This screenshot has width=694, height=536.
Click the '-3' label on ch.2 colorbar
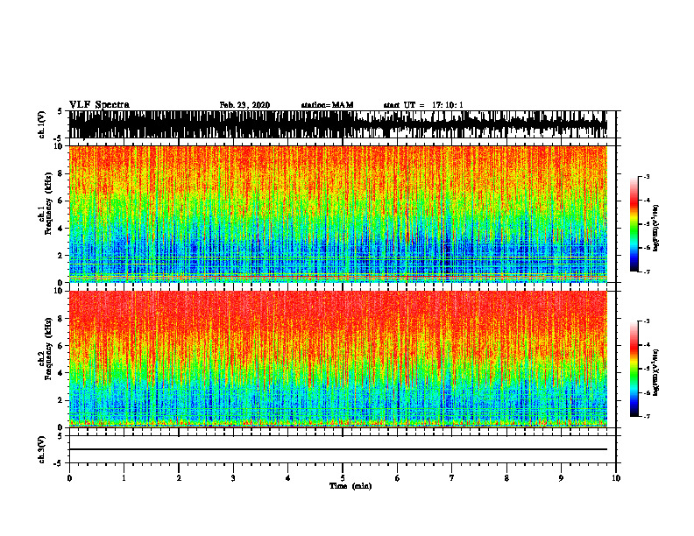click(647, 321)
